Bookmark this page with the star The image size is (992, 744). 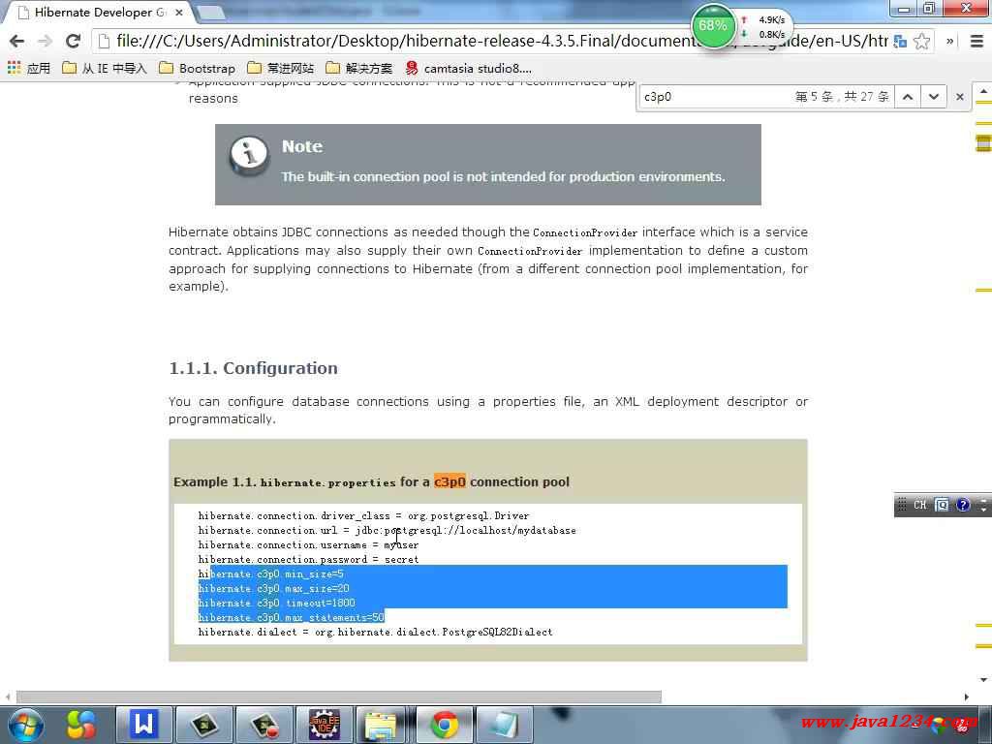[922, 42]
